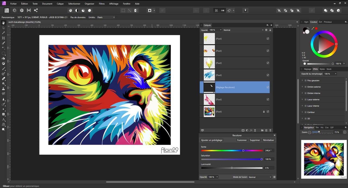Select the Clone stamp tool
The width and height of the screenshot is (348, 188).
(x=4, y=89)
